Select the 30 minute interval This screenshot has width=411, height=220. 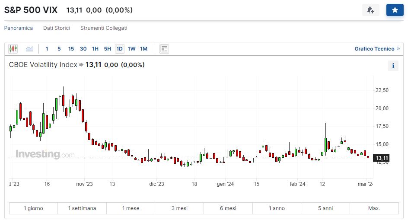click(83, 49)
